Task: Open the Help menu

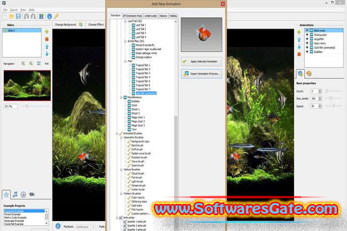Action: click(32, 10)
